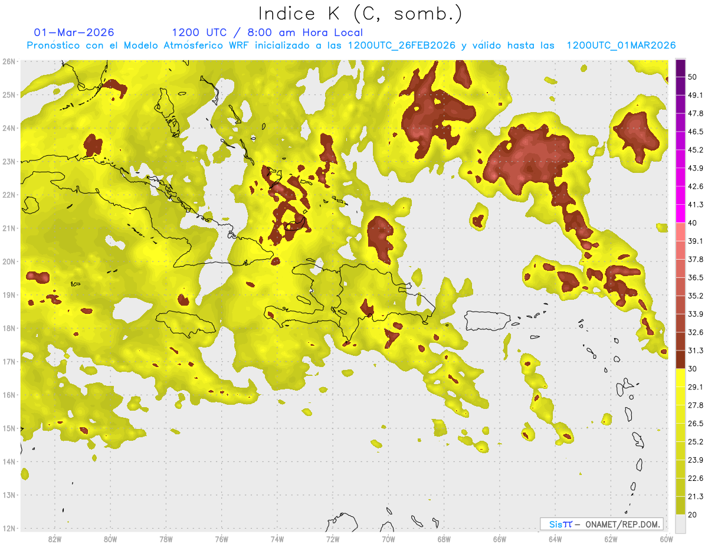
Task: Click the "68W" longitude label
Action: click(444, 539)
